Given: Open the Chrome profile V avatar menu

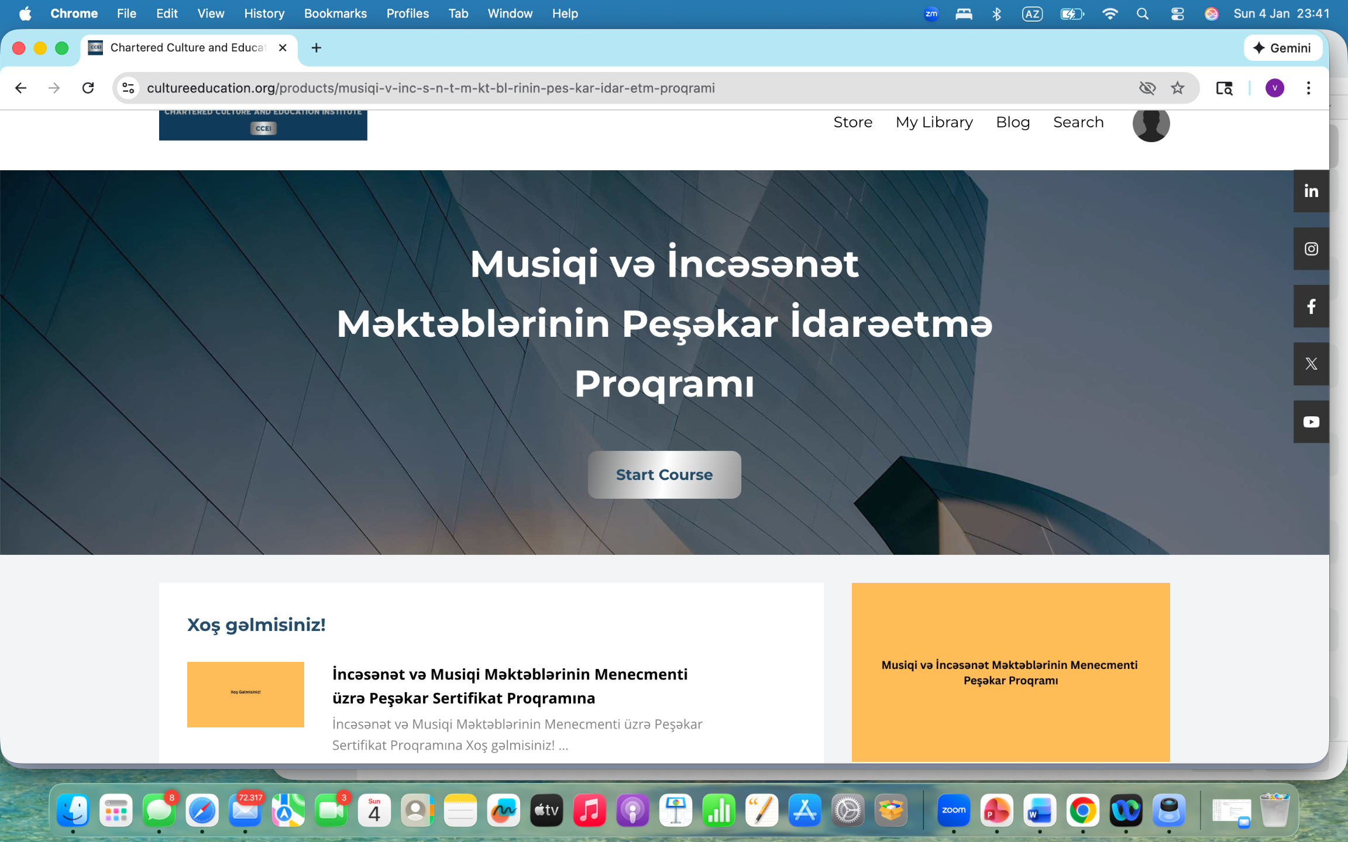Looking at the screenshot, I should [1274, 88].
